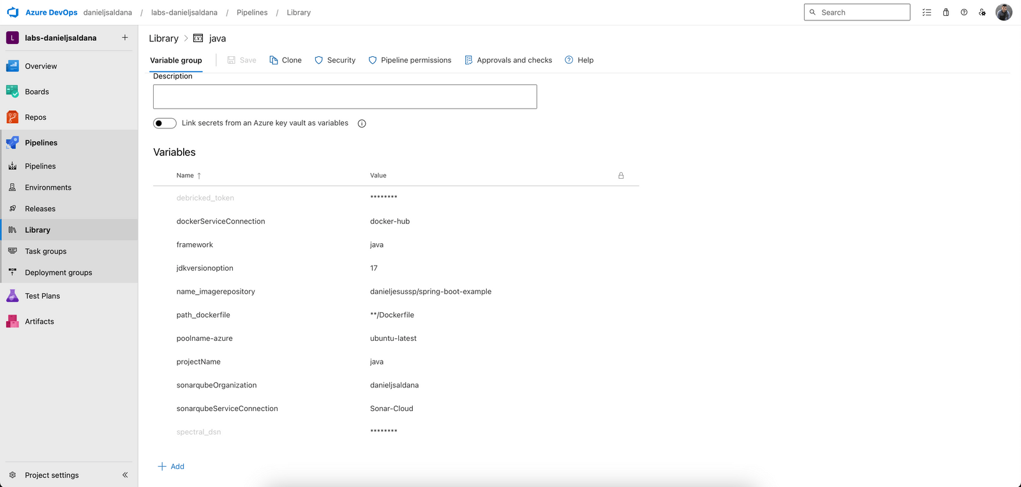Viewport: 1021px width, 487px height.
Task: Click the ubuntu-latest value cell
Action: [393, 338]
